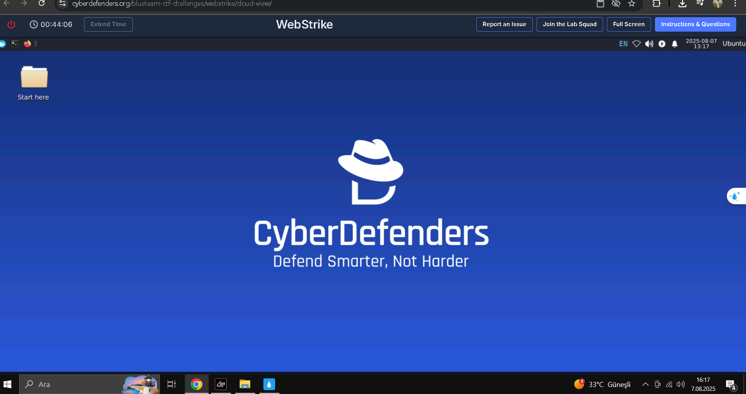Click the Windows taskbar search box 'Ara'

[89, 384]
